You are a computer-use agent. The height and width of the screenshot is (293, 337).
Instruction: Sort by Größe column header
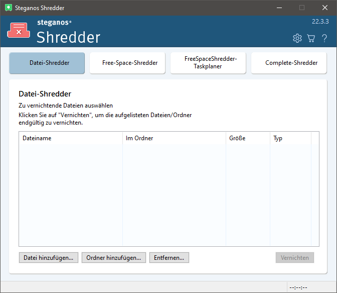[248, 138]
